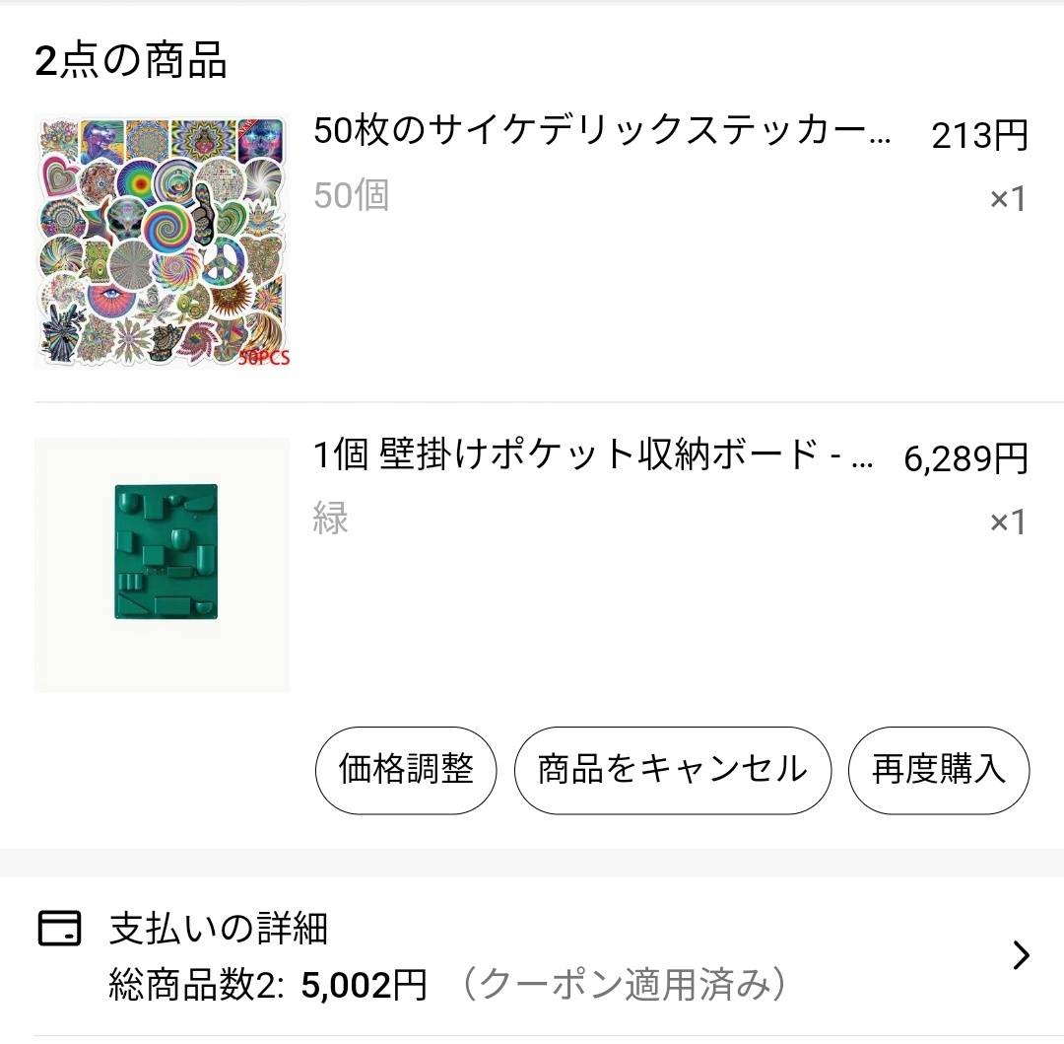This screenshot has width=1064, height=1044.
Task: Tap the sticker item ×1 quantity
Action: tap(1007, 199)
